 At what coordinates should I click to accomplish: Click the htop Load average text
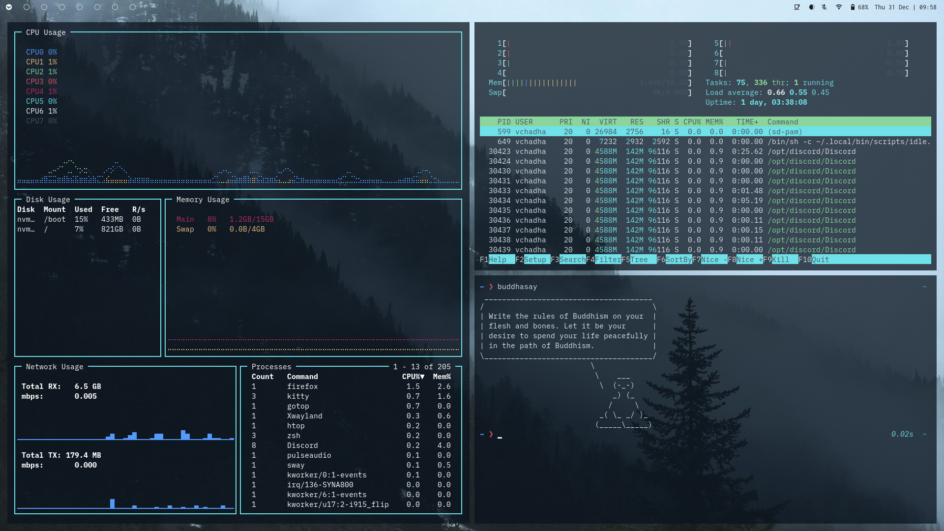pyautogui.click(x=767, y=92)
